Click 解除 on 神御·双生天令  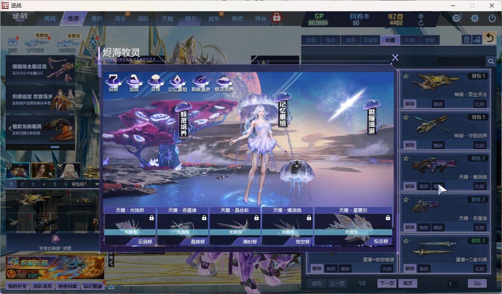tap(410, 104)
